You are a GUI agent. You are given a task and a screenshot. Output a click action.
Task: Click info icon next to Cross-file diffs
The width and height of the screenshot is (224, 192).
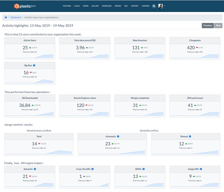[x=92, y=169]
